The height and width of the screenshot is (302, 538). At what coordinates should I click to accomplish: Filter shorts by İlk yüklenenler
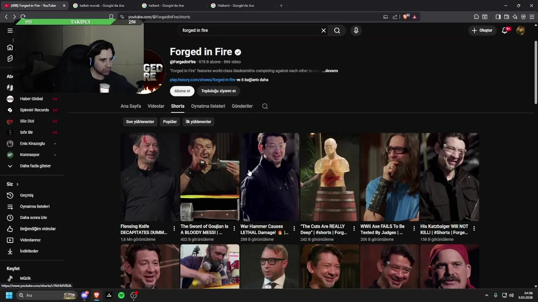(198, 122)
